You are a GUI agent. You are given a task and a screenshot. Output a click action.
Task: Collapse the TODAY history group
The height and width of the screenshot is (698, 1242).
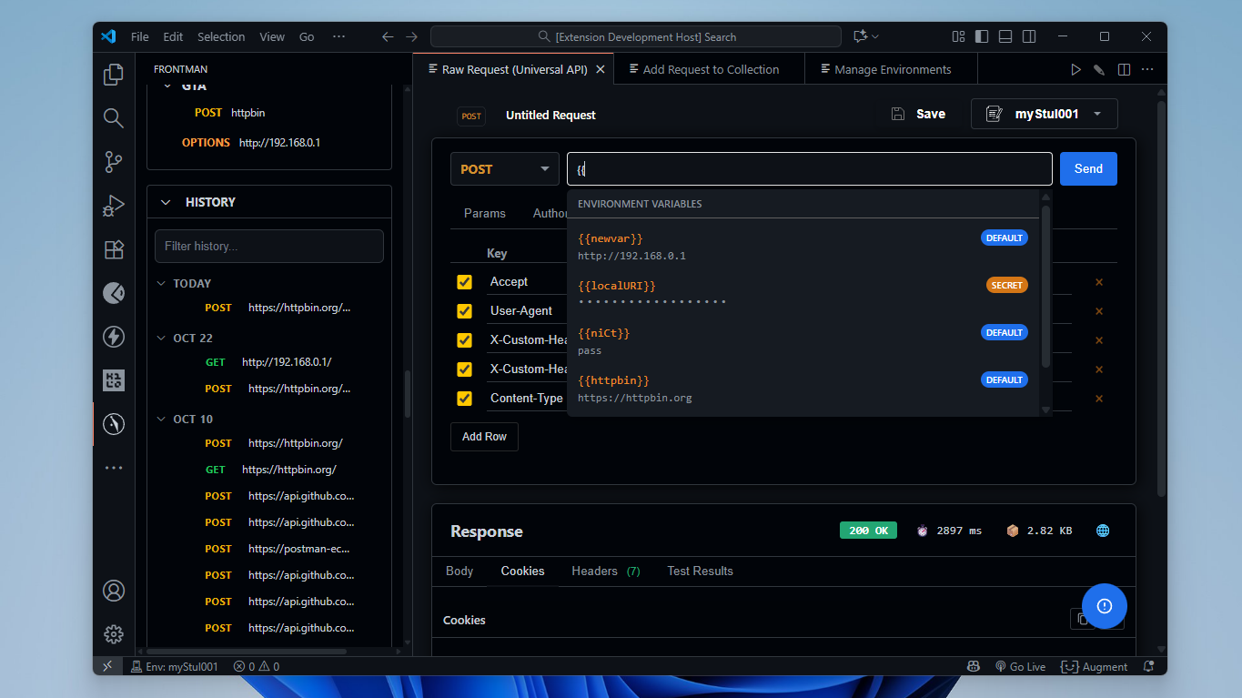point(162,283)
